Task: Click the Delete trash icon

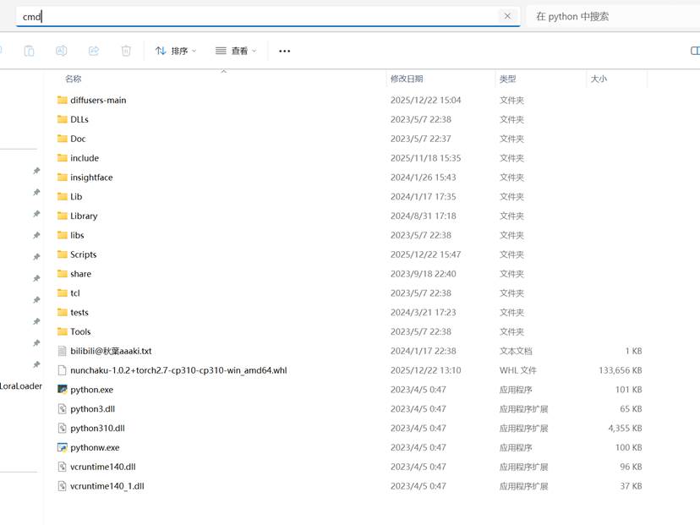Action: (126, 51)
